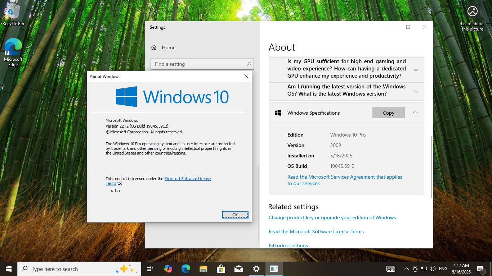Click the About page heading

coord(282,47)
